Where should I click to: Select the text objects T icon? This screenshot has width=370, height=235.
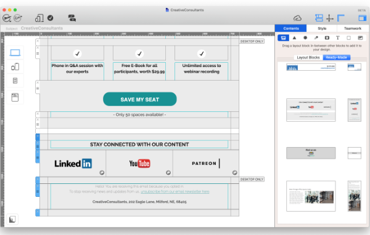point(338,38)
